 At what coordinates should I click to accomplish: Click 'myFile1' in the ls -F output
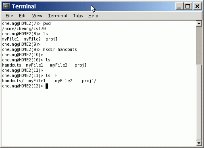point(37,81)
